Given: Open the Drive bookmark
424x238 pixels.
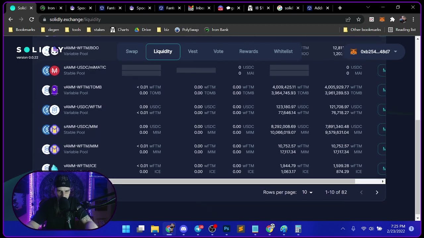Looking at the screenshot, I should click(143, 30).
